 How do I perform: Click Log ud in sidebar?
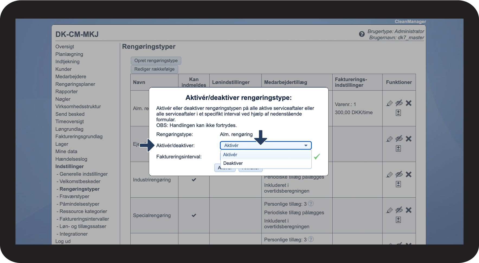tap(63, 241)
